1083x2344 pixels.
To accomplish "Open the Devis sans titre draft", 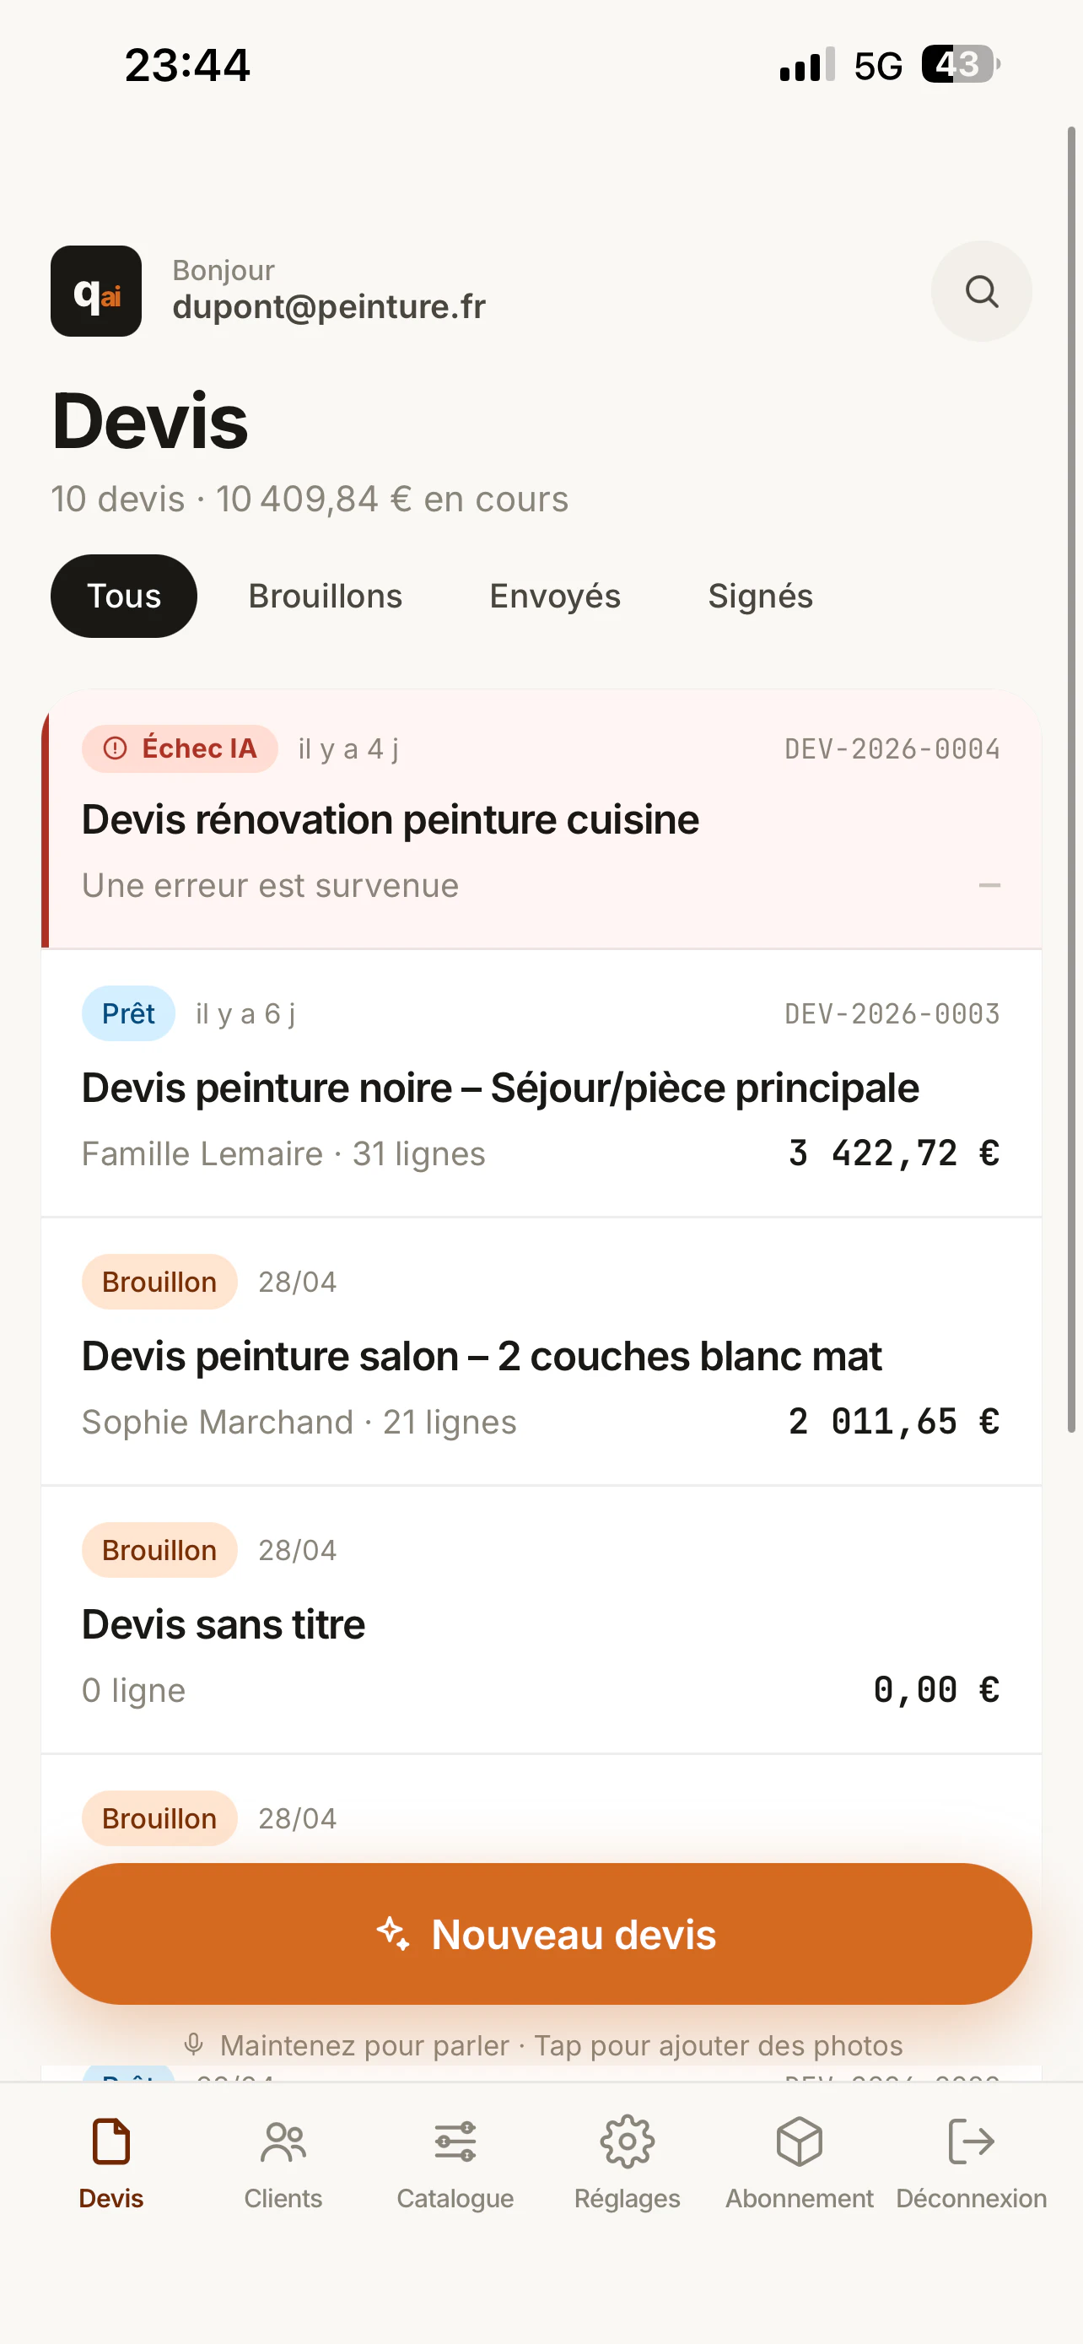I will point(541,1621).
